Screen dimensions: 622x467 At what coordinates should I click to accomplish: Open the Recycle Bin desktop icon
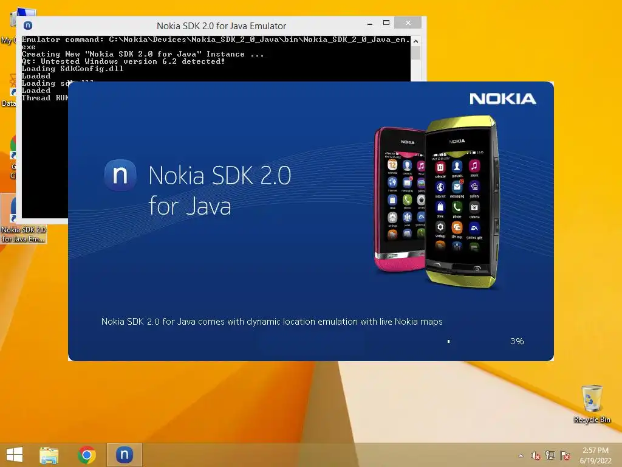pyautogui.click(x=592, y=404)
